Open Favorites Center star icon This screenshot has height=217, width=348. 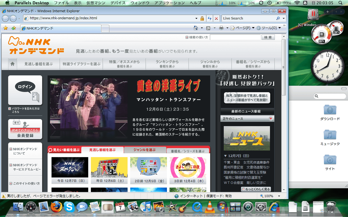pos(5,28)
